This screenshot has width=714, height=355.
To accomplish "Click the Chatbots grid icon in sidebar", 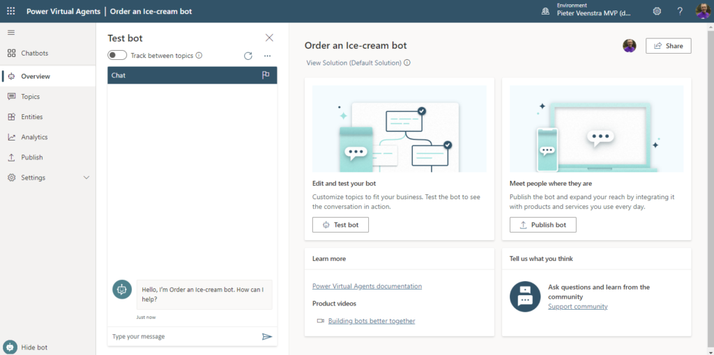I will [x=12, y=53].
